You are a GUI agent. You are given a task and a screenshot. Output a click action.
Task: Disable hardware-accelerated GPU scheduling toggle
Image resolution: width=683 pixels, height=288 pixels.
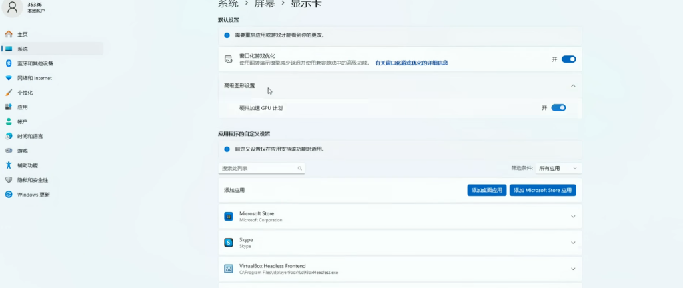tap(558, 108)
